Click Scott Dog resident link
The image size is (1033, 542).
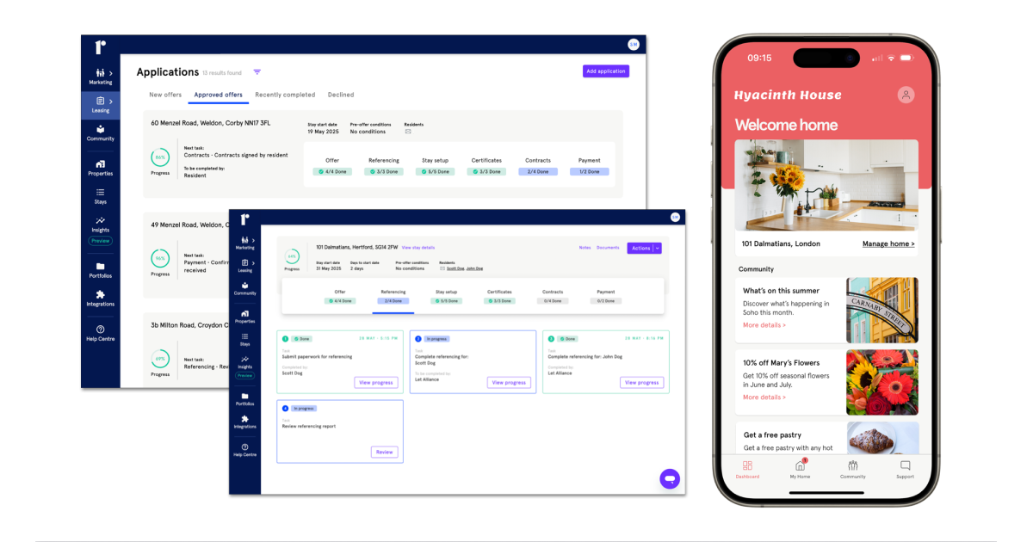[x=455, y=268]
